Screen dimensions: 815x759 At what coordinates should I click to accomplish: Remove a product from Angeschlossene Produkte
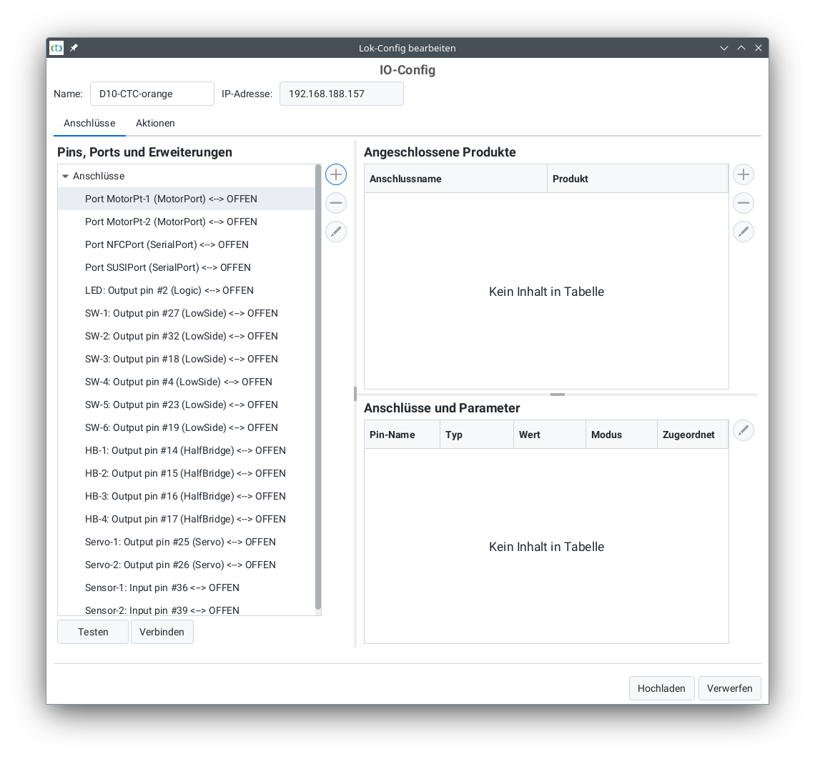click(x=743, y=202)
